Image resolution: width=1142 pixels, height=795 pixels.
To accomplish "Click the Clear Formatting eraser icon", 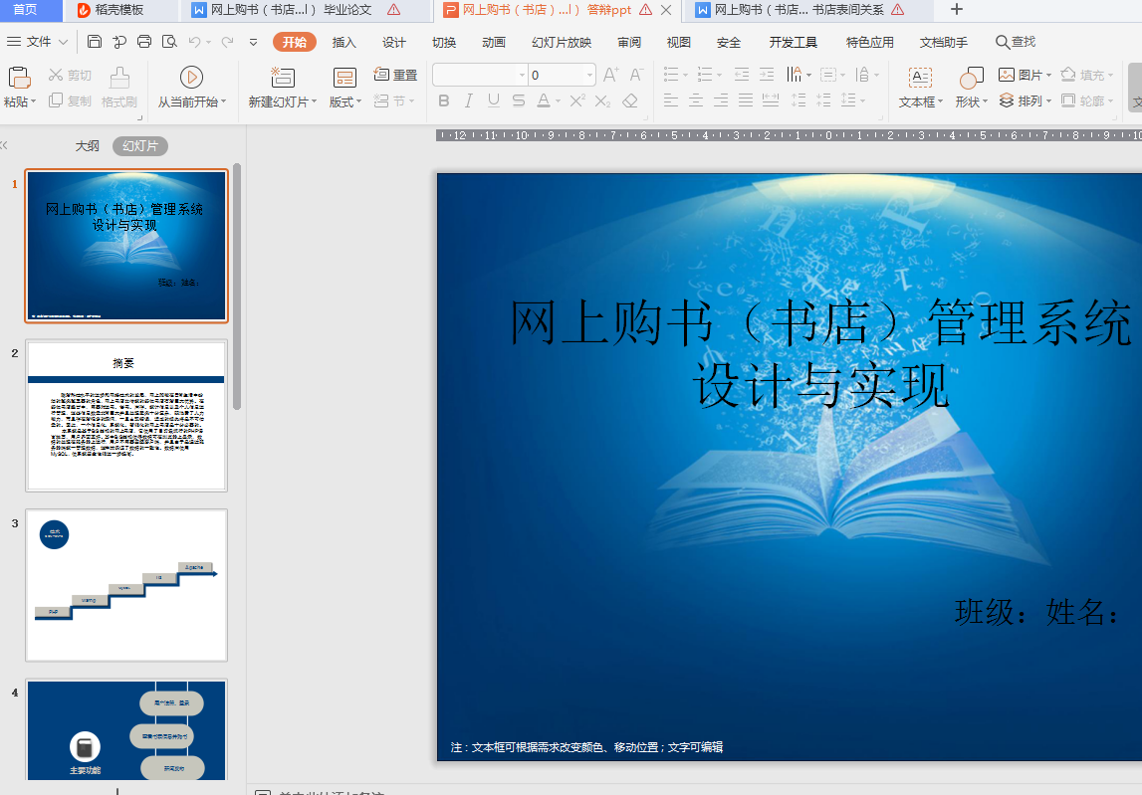I will (x=630, y=100).
